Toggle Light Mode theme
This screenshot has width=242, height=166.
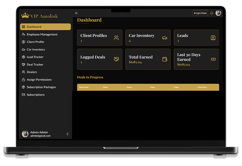(x=200, y=13)
